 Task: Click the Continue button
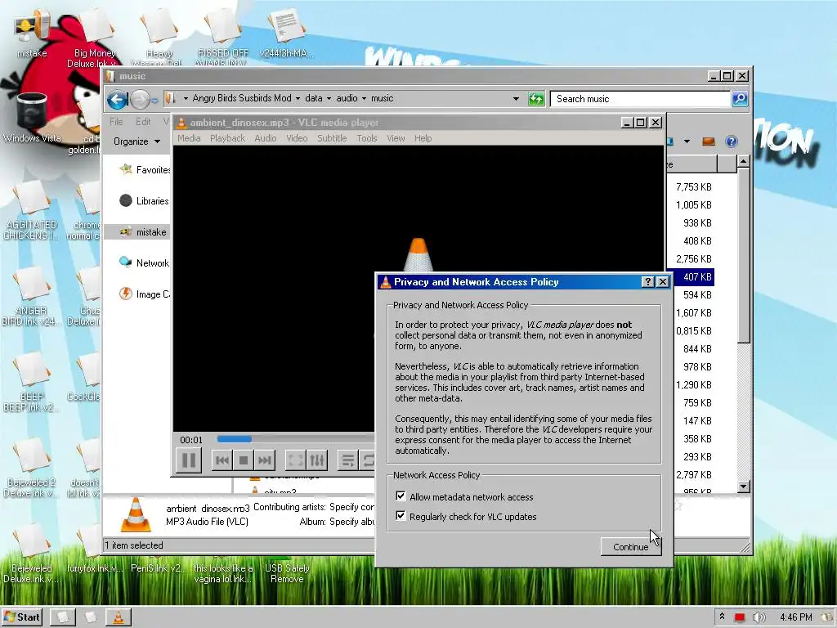coord(630,547)
